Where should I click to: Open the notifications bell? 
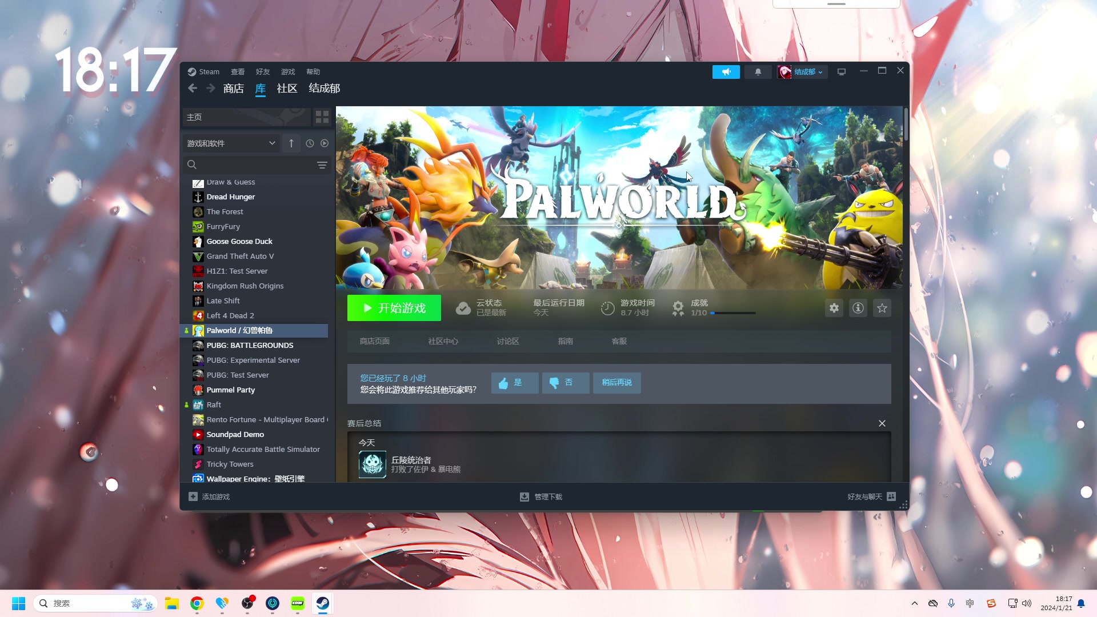(758, 72)
